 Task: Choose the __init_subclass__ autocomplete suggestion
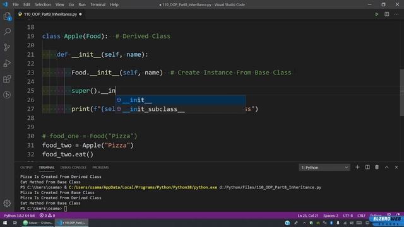[180, 109]
